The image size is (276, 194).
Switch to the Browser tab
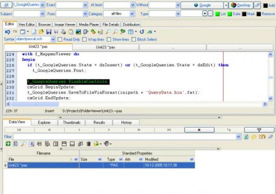coord(45,24)
